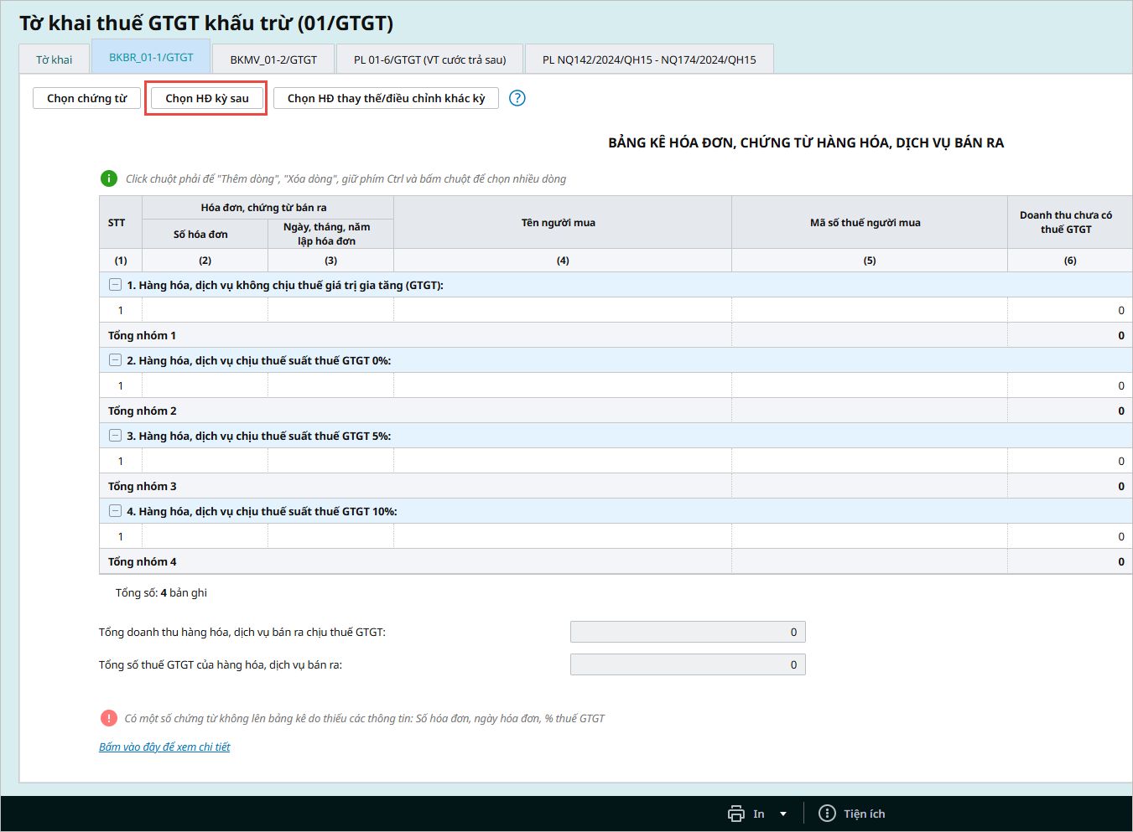Open the print options dropdown arrow

783,814
